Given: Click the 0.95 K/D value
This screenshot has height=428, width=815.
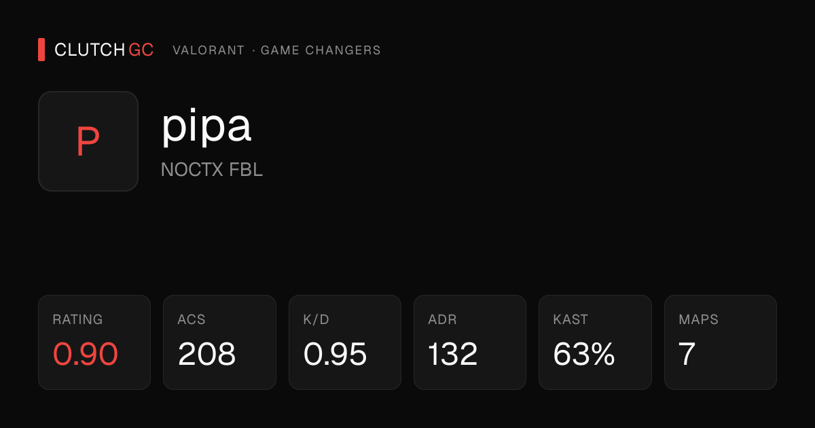Looking at the screenshot, I should point(336,354).
